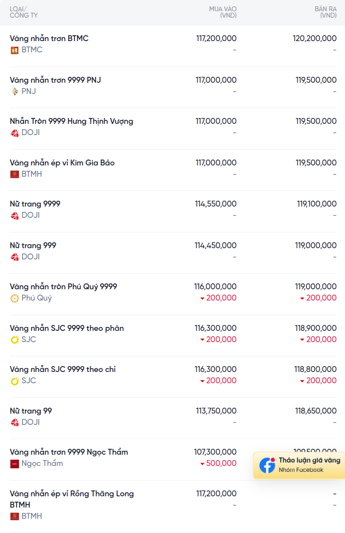Screen dimensions: 345x533
Task: Click SJC ring icon under theo chỉ
Action: [x=14, y=381]
